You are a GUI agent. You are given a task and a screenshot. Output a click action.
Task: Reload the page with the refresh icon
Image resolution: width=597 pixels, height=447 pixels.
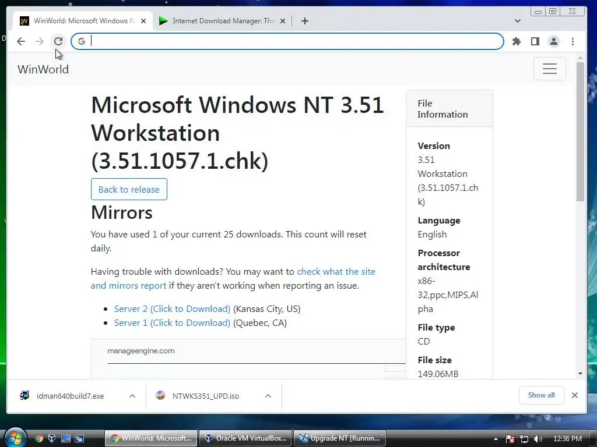click(58, 41)
